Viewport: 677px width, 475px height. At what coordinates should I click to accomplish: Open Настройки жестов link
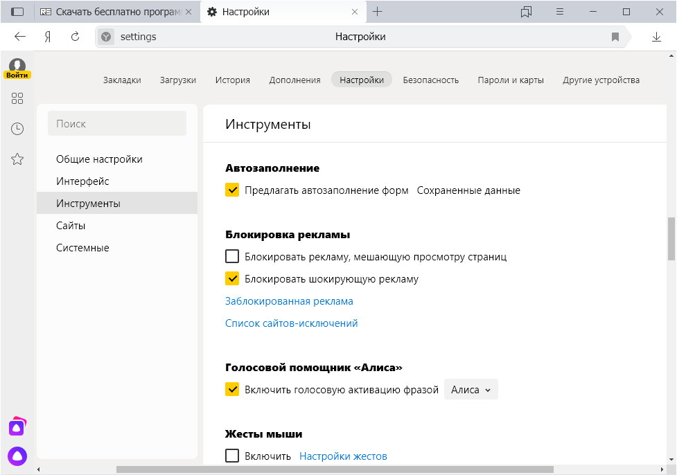pyautogui.click(x=343, y=456)
